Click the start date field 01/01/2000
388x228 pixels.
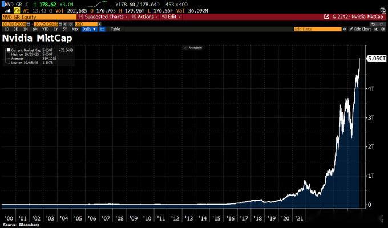tap(14, 24)
